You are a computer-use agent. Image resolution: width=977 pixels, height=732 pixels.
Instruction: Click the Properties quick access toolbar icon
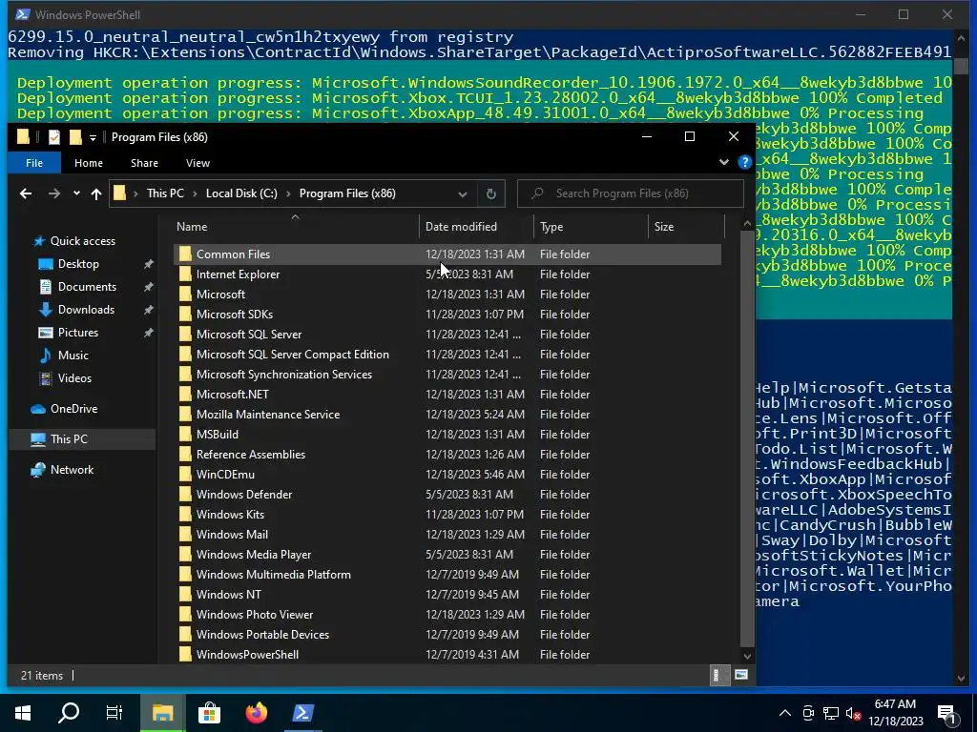point(54,137)
